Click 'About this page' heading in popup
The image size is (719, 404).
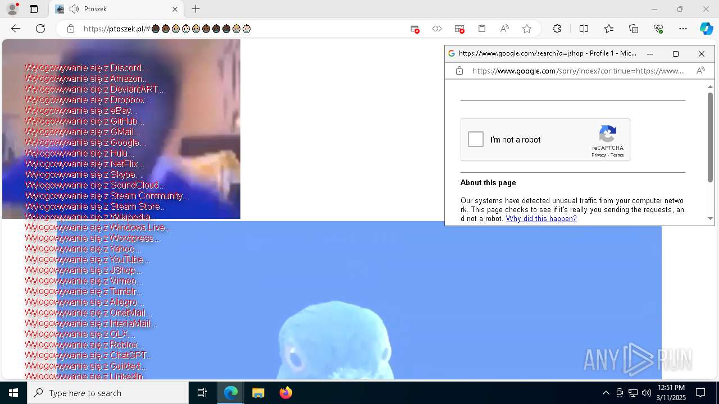[488, 182]
